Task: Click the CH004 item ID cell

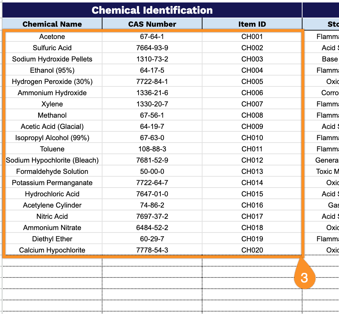Action: (x=252, y=70)
